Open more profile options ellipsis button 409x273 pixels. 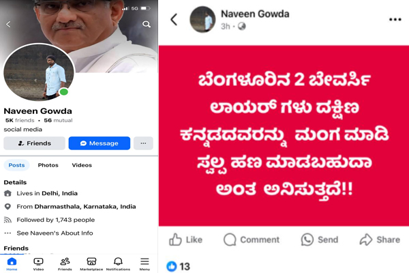click(143, 143)
